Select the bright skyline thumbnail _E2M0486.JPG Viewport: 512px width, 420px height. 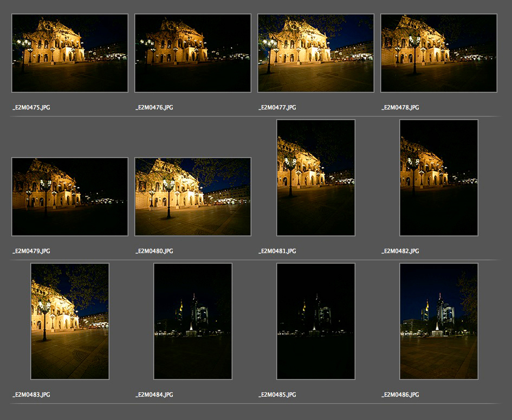click(x=439, y=321)
